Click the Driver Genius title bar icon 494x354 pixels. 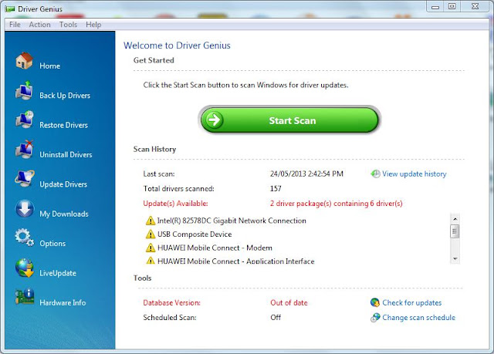tap(10, 9)
